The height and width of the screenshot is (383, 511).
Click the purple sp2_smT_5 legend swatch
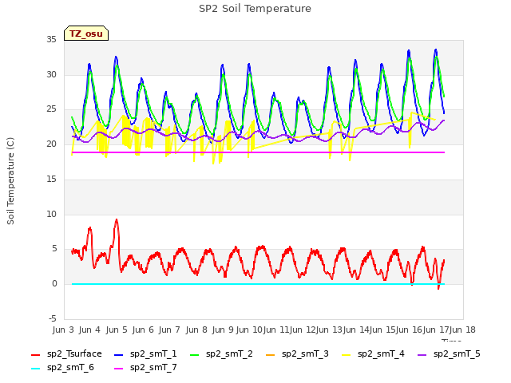[x=422, y=354]
